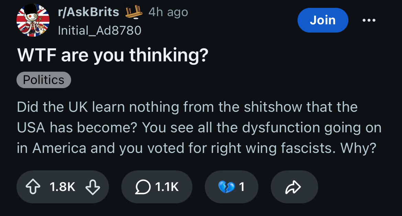Share the post using the arrow icon

(x=293, y=187)
